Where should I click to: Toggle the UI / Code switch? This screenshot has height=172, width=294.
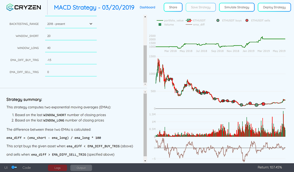14,167
